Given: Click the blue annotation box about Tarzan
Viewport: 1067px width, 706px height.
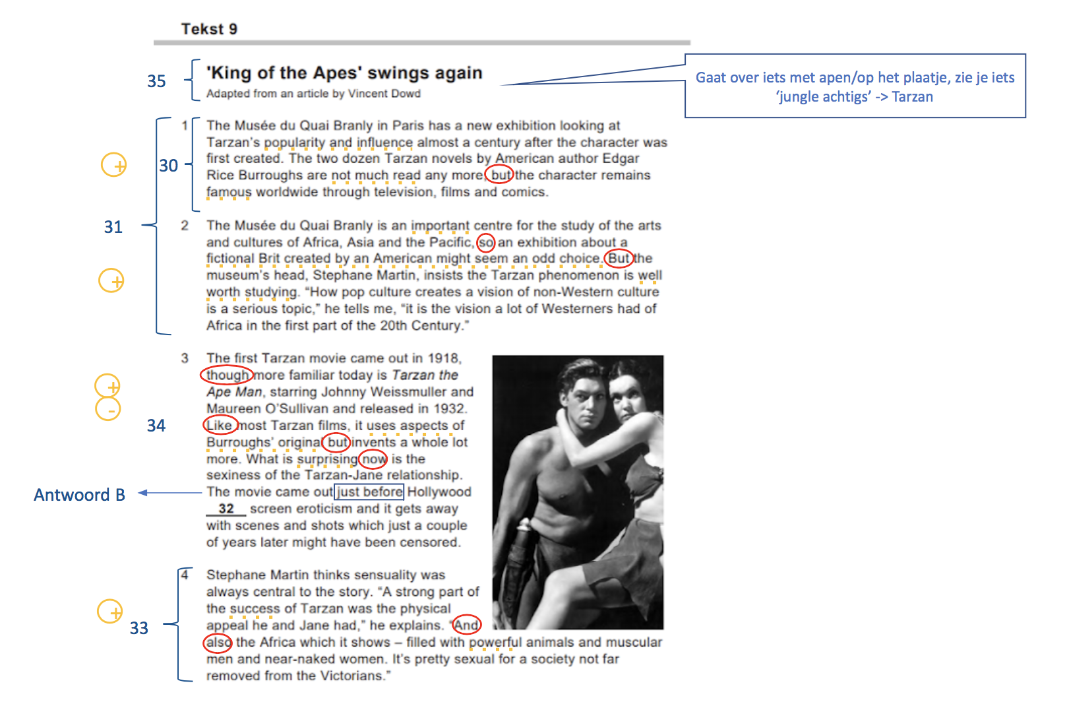Looking at the screenshot, I should click(855, 86).
